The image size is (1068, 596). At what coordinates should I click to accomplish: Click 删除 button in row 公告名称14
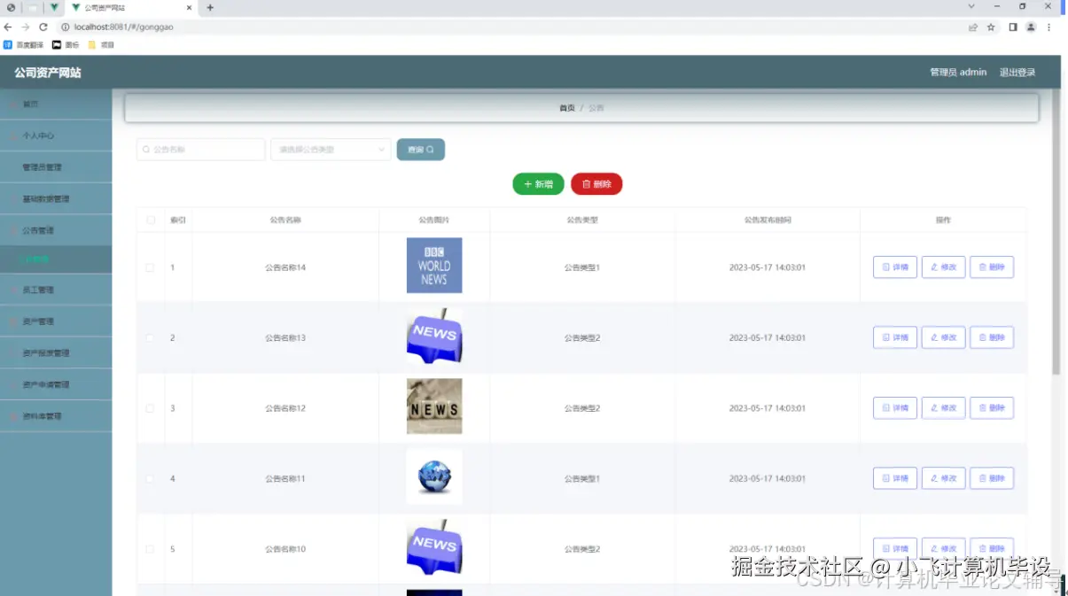point(992,267)
